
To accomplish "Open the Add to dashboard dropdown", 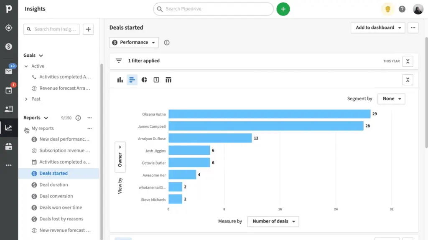I will click(x=378, y=28).
